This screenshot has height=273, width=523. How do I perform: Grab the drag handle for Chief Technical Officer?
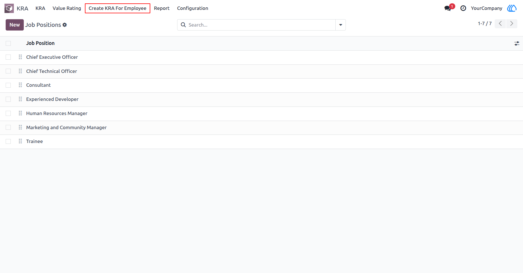pos(20,71)
